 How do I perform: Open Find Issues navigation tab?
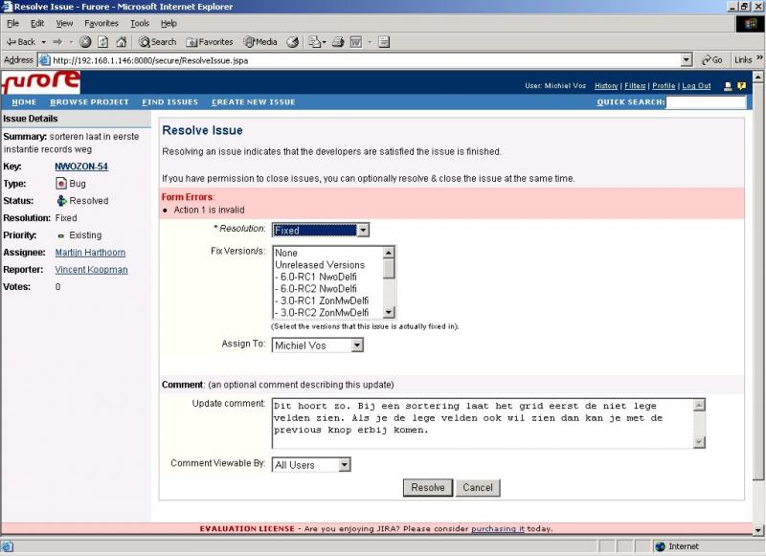(169, 102)
